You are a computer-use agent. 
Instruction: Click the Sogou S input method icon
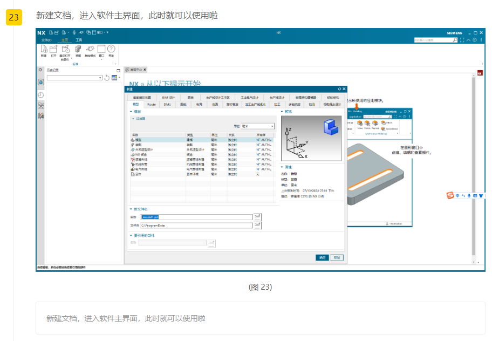pyautogui.click(x=450, y=195)
